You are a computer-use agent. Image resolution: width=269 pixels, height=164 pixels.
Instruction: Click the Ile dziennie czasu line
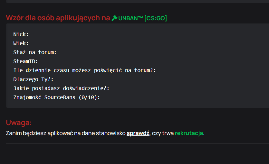click(x=84, y=70)
